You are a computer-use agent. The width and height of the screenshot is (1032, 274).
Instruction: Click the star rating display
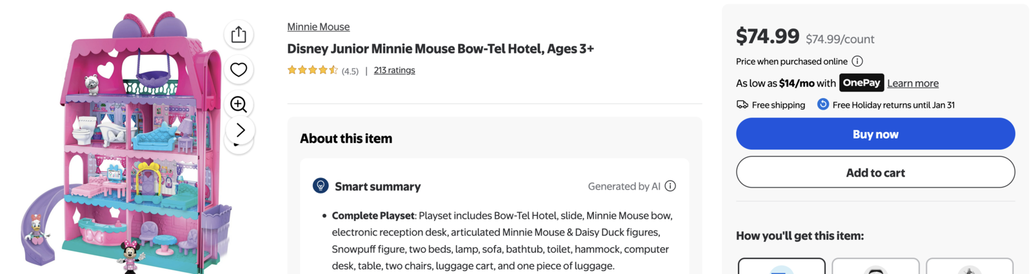coord(313,70)
